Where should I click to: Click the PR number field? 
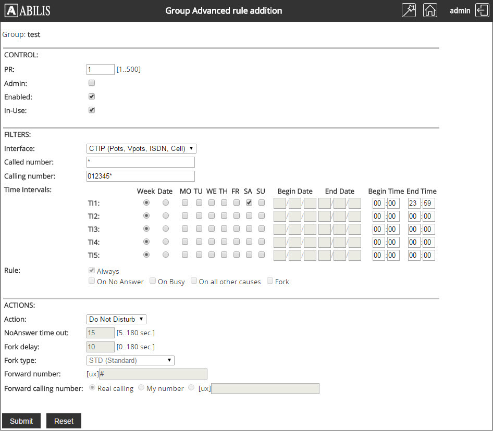pos(100,69)
